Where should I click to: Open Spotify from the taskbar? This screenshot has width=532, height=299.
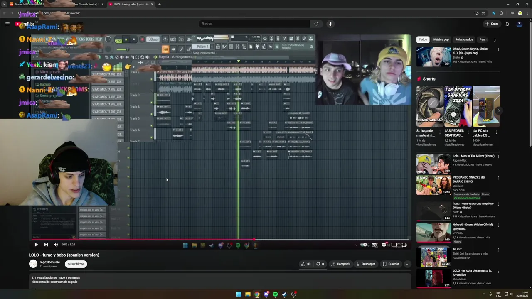(x=275, y=294)
